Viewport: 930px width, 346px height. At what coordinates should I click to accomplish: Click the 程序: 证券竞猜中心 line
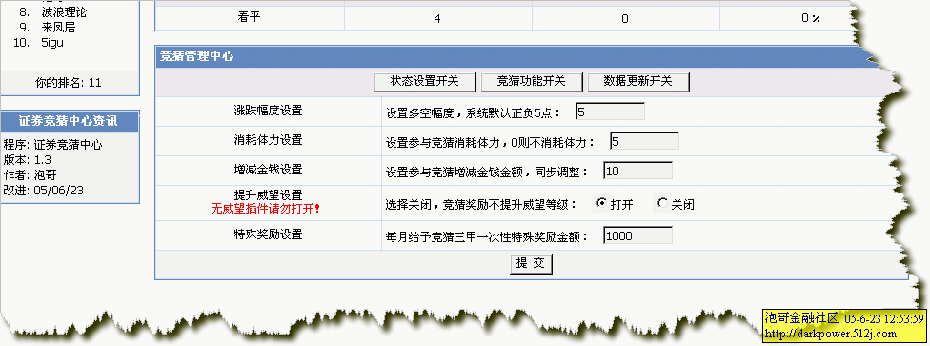52,145
